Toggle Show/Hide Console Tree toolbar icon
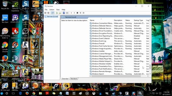 pos(53,13)
